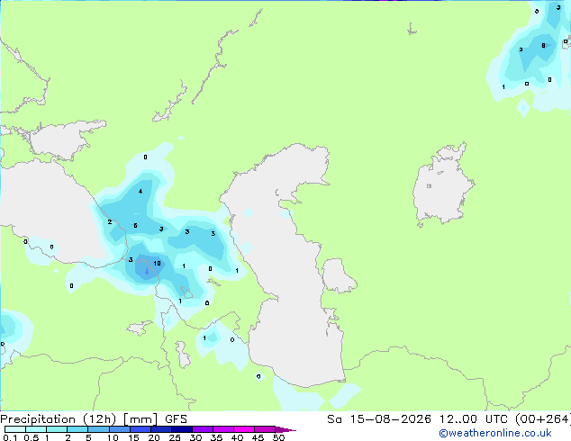Click the 'Precipitation (12h) [mm] GFS' title
The image size is (571, 441).
pyautogui.click(x=94, y=419)
